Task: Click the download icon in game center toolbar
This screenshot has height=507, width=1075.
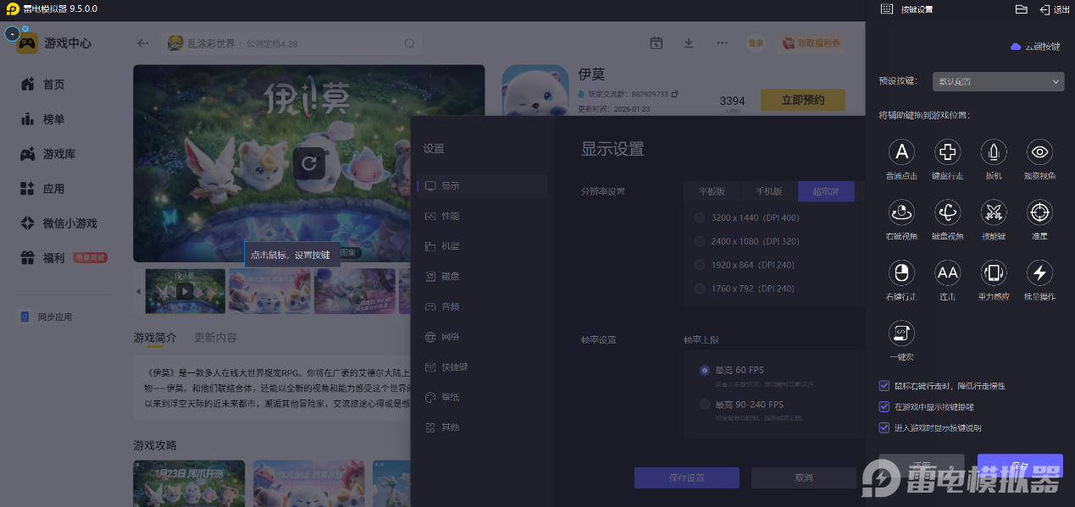Action: 689,43
